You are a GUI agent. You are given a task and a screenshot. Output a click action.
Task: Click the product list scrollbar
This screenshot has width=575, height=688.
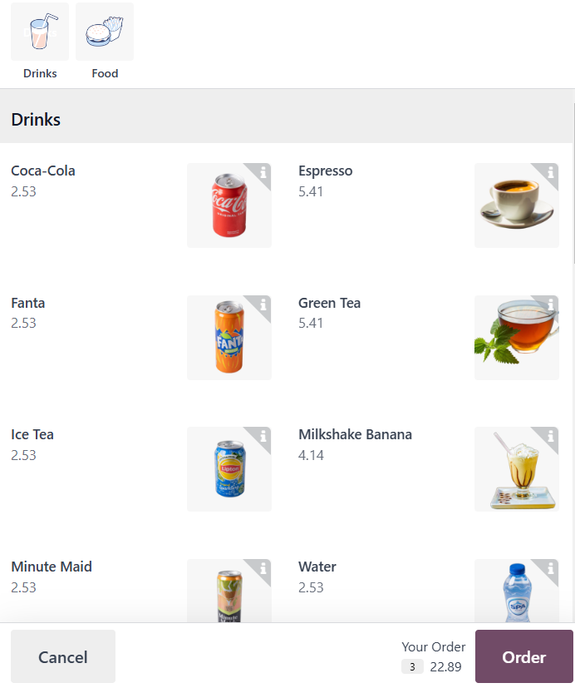tap(573, 183)
